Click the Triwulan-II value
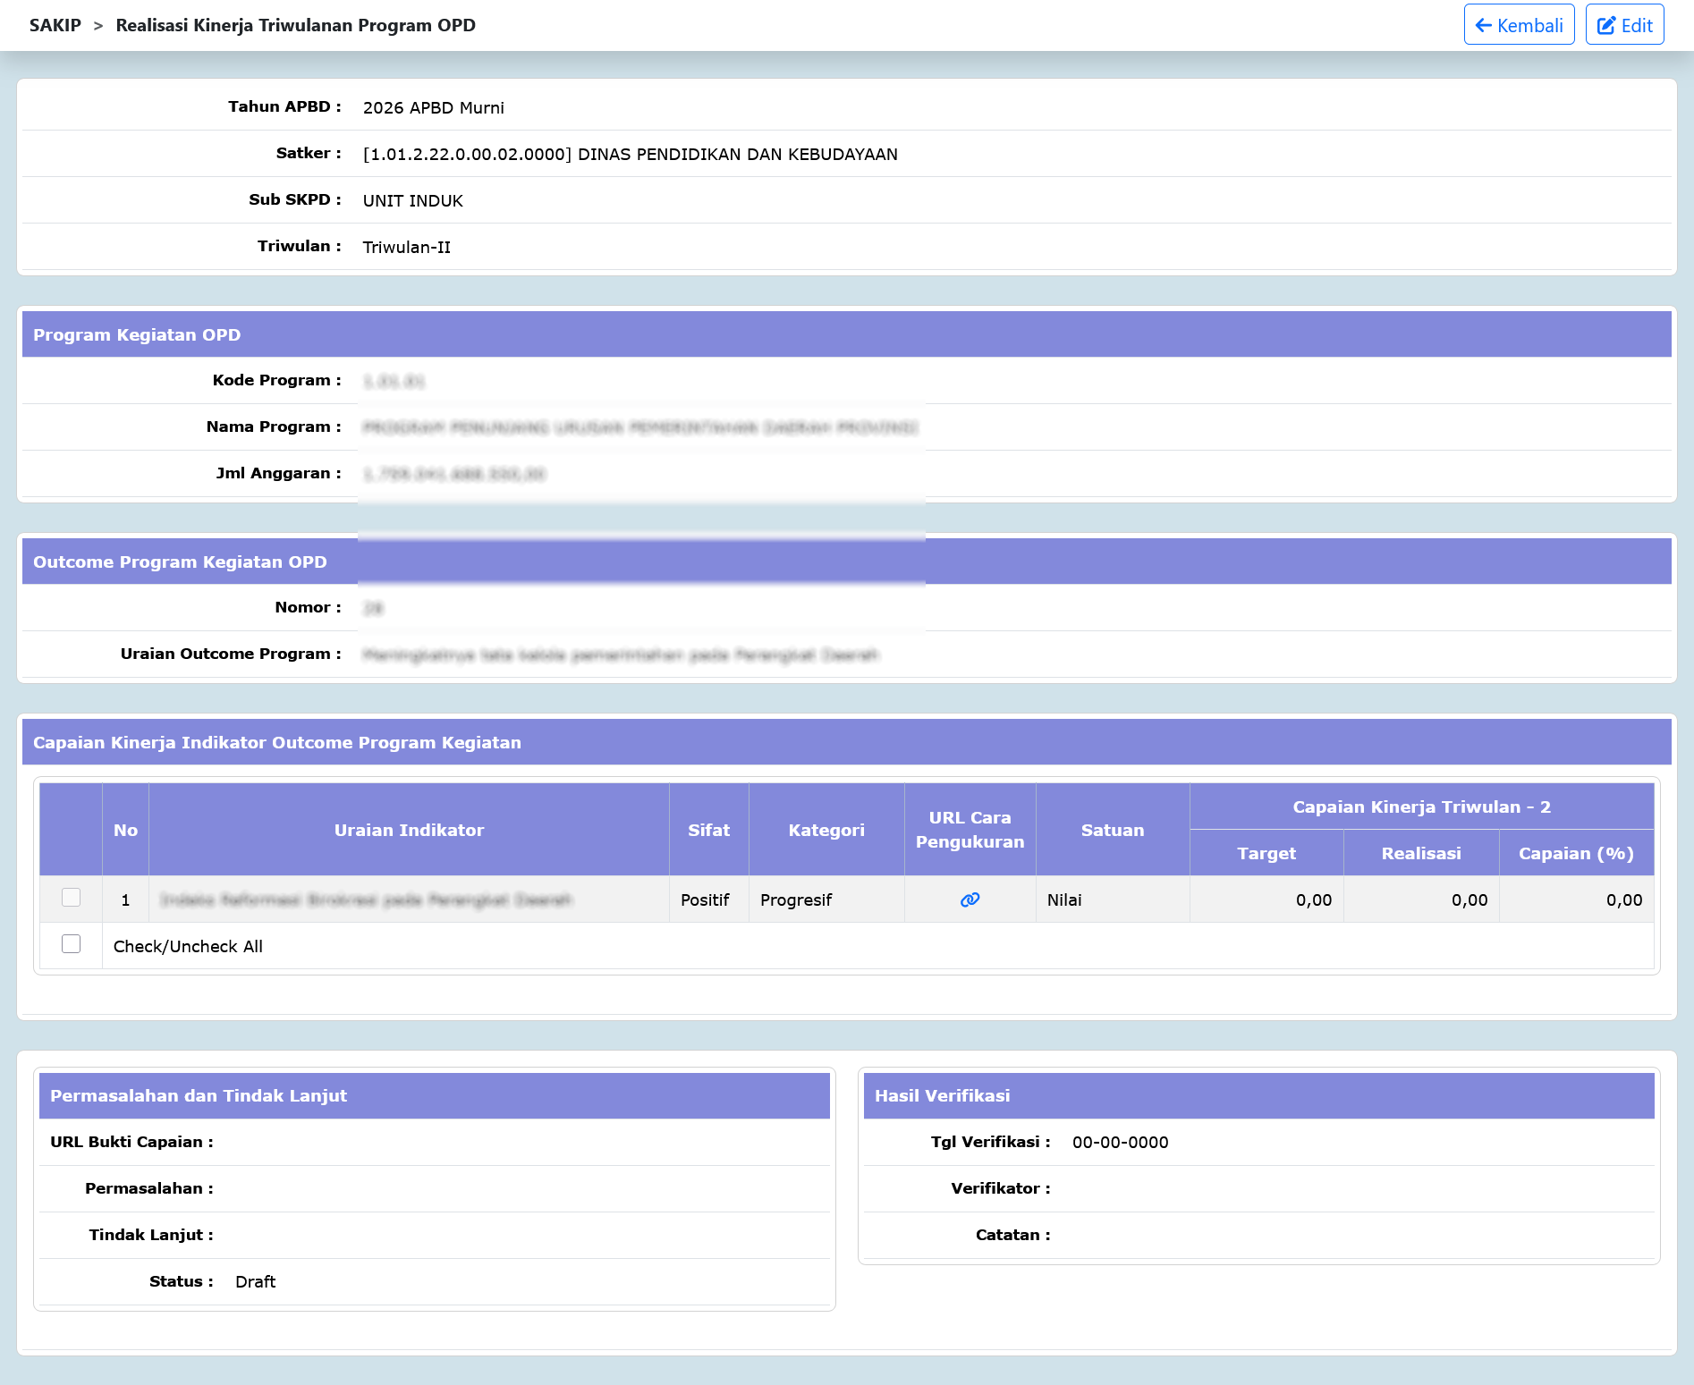Viewport: 1694px width, 1385px height. point(406,247)
